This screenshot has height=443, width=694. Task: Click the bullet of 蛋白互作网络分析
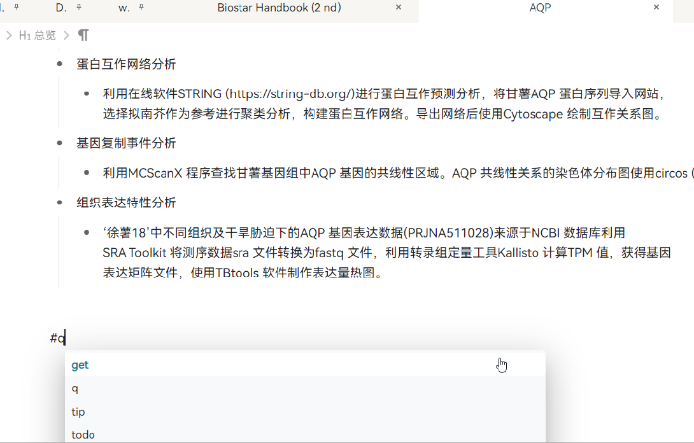coord(59,64)
